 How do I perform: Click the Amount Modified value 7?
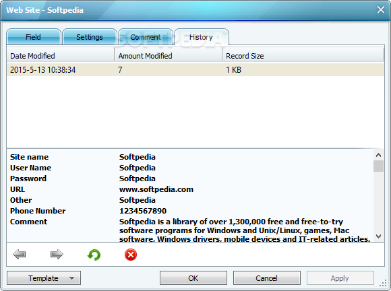(120, 70)
